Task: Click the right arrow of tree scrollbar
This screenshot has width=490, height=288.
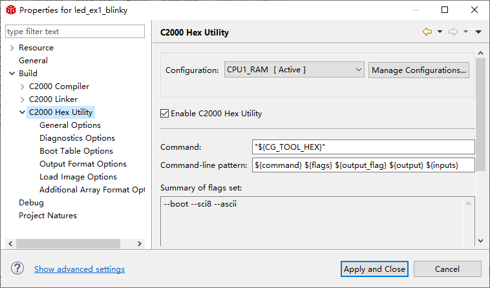Action: [x=140, y=243]
